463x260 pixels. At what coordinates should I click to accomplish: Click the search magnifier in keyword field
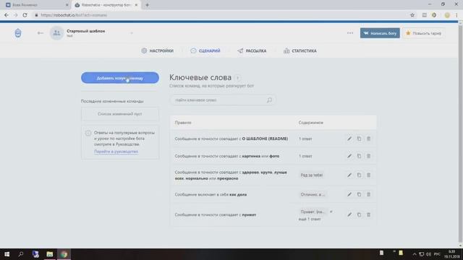269,100
